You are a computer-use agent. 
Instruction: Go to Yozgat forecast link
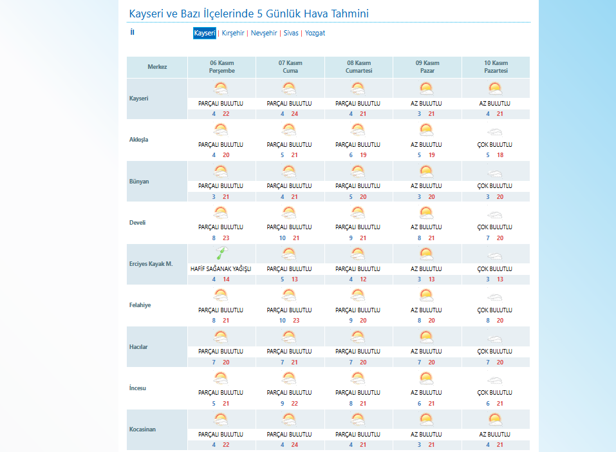point(315,33)
